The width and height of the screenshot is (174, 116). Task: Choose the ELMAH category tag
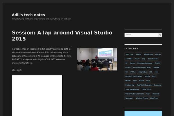pos(157,63)
